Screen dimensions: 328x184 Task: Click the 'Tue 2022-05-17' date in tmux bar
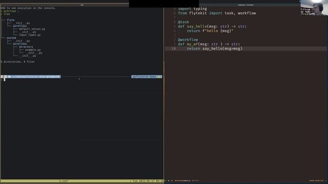click(x=144, y=181)
